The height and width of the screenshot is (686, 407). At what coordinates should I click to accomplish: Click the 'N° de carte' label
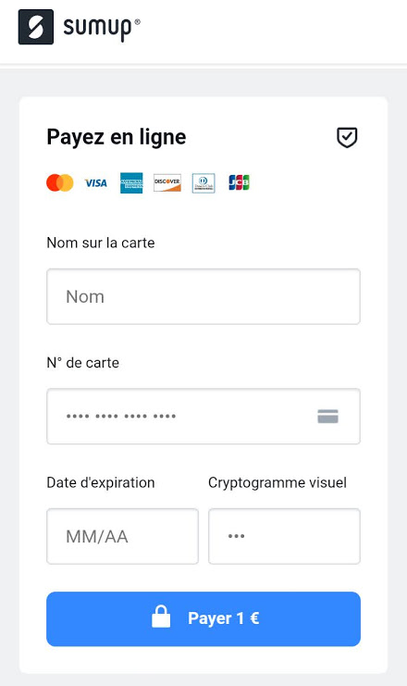83,363
